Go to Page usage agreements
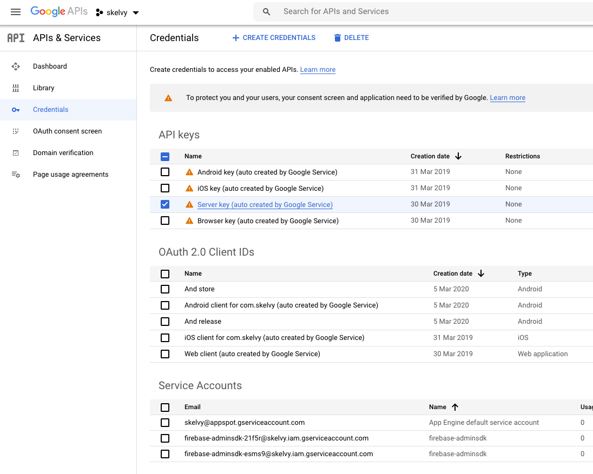Viewport: 593px width, 474px height. [x=70, y=175]
